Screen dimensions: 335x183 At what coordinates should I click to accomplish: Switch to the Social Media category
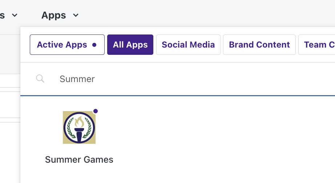[x=188, y=45]
